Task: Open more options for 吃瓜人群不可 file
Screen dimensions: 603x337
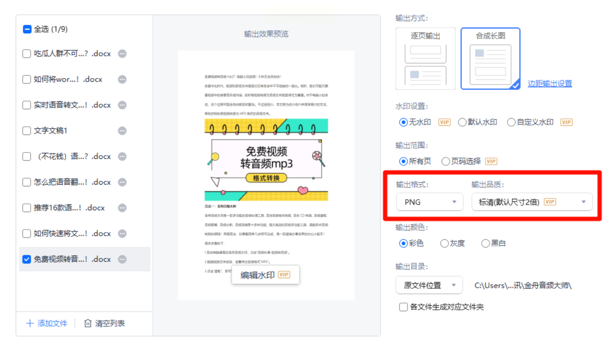Action: [x=122, y=54]
